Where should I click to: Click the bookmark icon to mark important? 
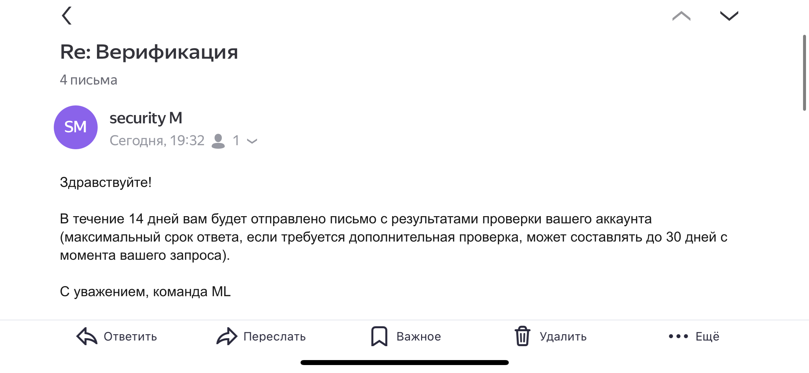coord(379,337)
